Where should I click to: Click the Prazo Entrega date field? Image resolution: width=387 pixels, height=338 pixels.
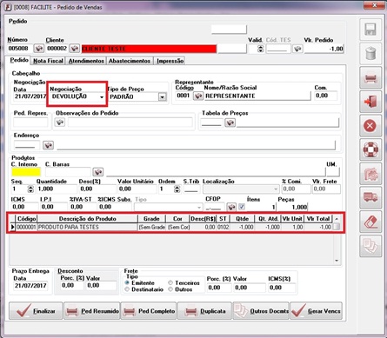[30, 286]
